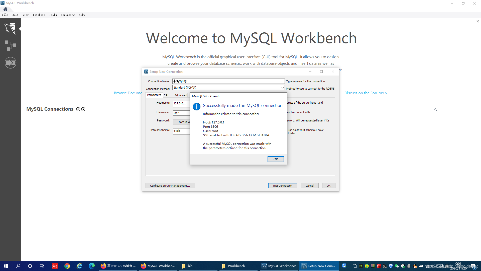The height and width of the screenshot is (271, 481).
Task: Click the USB safely remove tray icon
Action: [x=409, y=266]
